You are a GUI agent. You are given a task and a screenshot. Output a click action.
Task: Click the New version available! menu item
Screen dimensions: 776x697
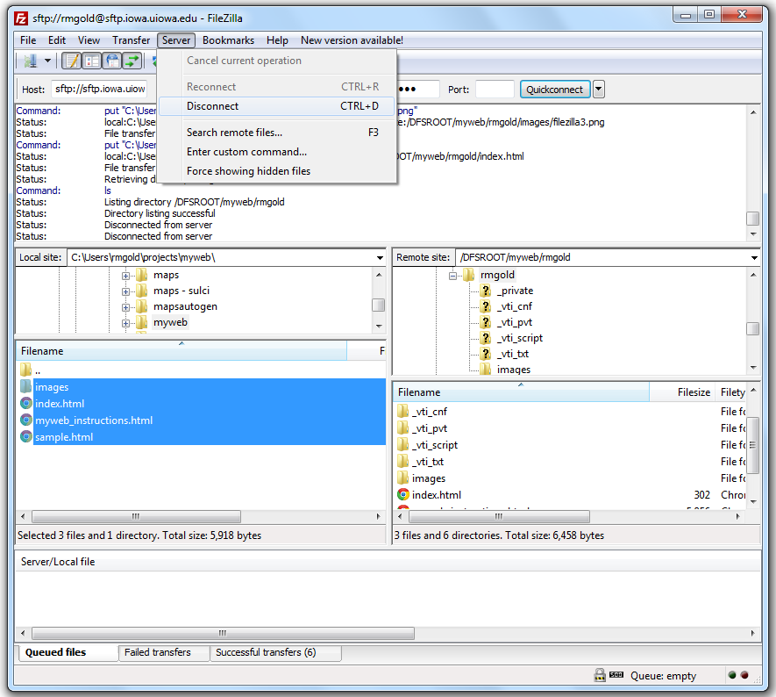[352, 40]
